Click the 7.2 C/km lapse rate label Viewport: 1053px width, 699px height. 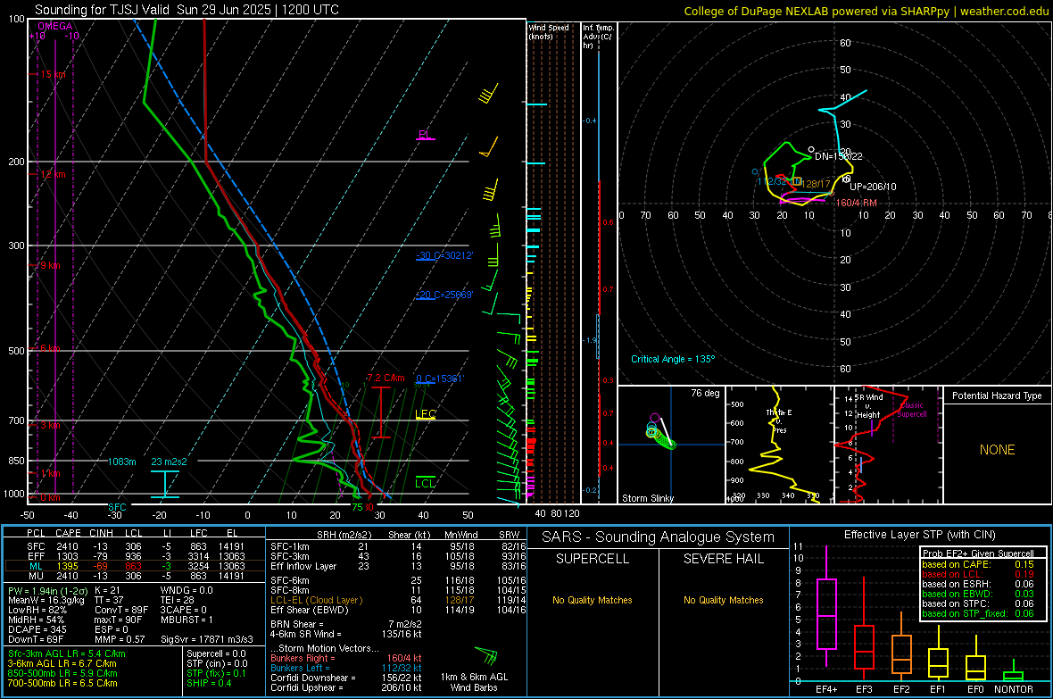pos(386,378)
